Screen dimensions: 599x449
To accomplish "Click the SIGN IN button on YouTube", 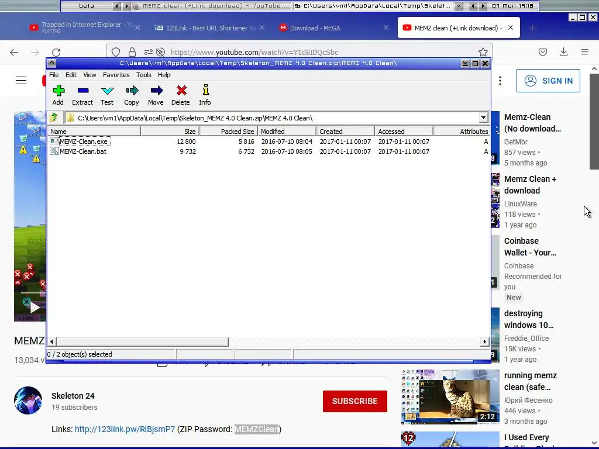I will click(x=548, y=81).
